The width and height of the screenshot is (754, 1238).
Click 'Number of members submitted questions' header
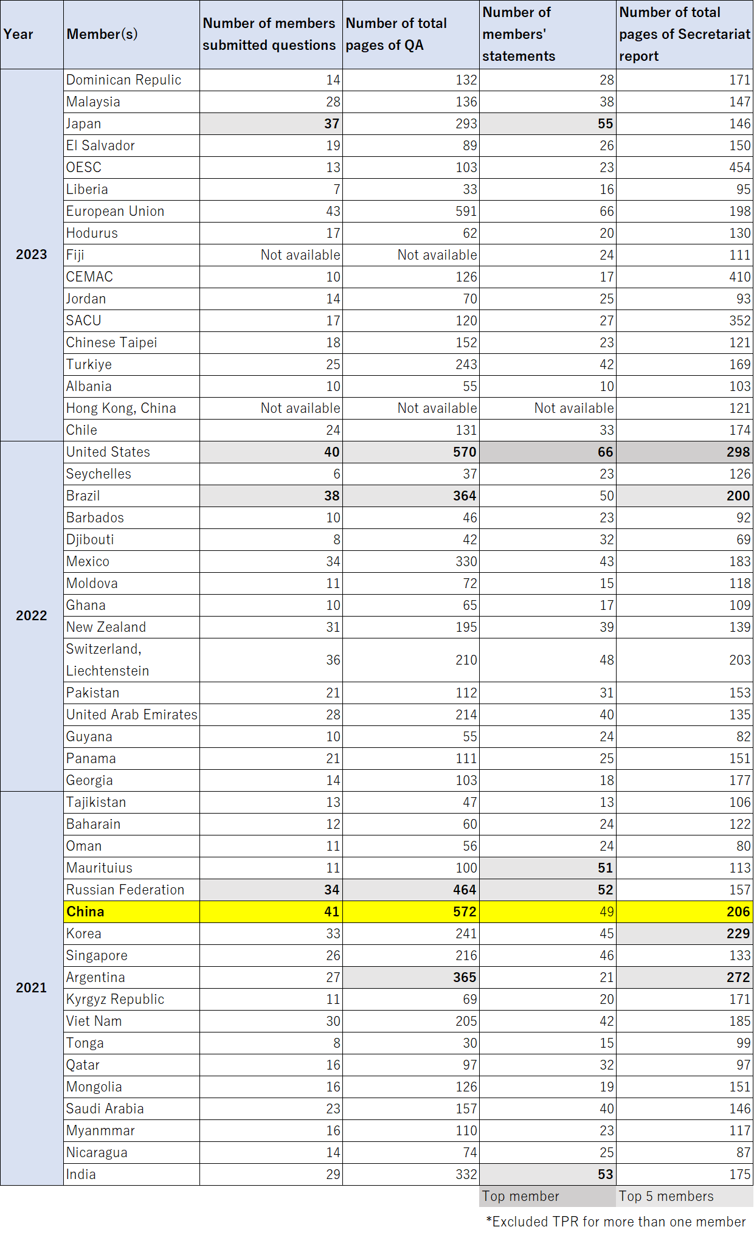coord(271,35)
